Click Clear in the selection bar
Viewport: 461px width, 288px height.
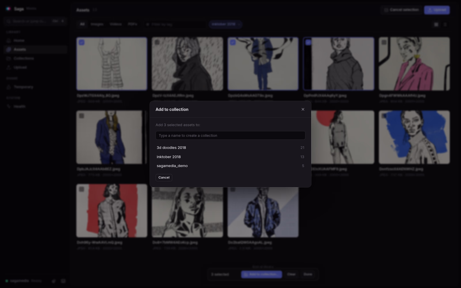coord(291,274)
